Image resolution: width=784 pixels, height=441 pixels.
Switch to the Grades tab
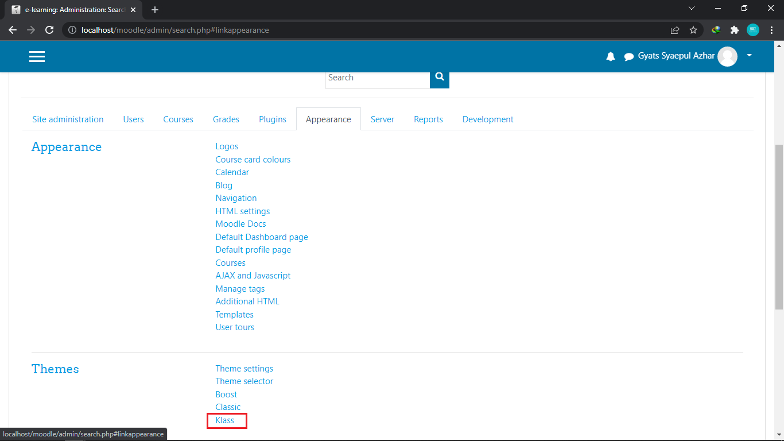(226, 119)
